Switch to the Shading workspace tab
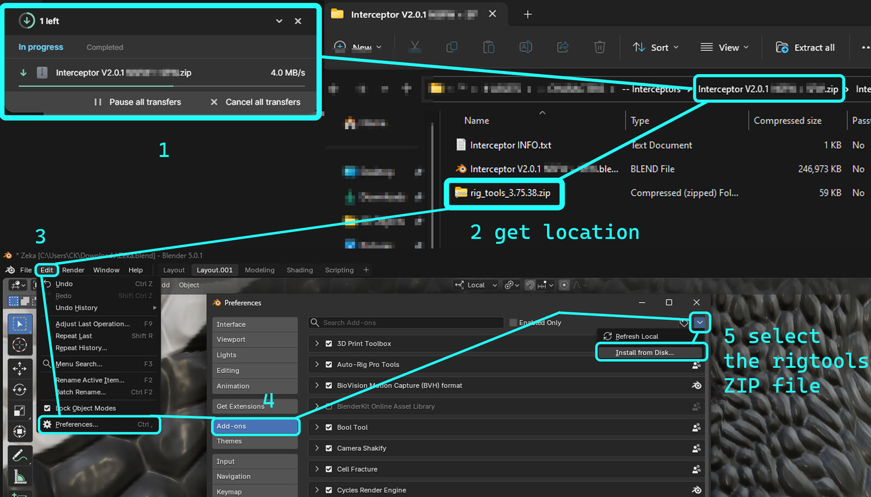Viewport: 871px width, 497px height. click(x=299, y=270)
